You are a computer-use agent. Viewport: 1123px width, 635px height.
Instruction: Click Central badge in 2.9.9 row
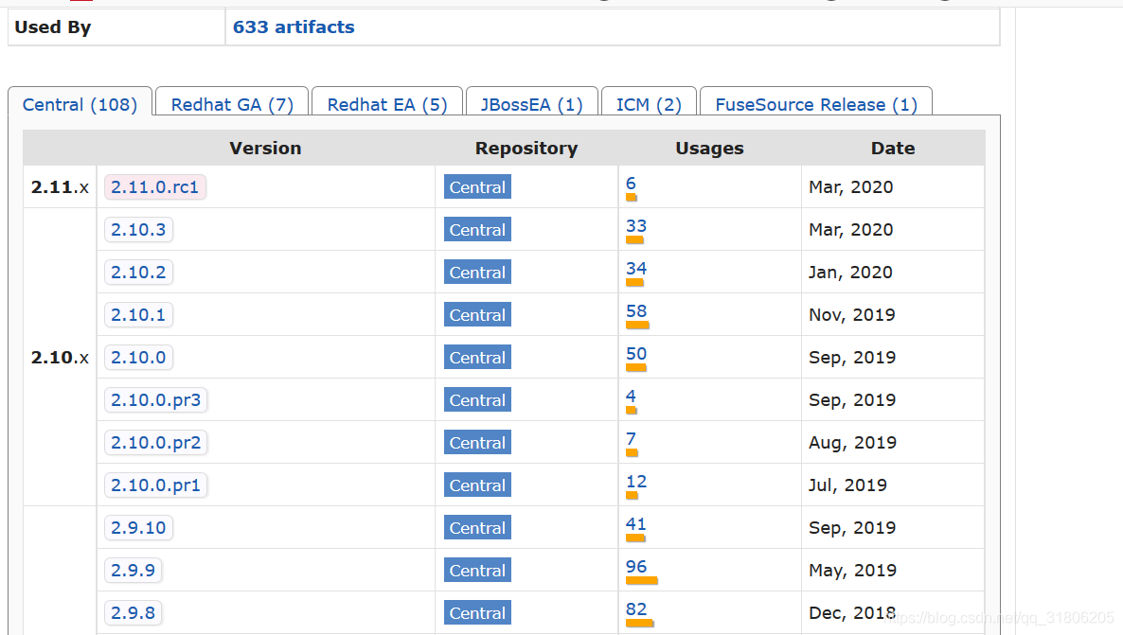coord(478,571)
